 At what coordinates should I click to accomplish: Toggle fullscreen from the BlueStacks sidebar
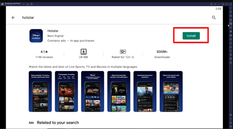(x=231, y=8)
